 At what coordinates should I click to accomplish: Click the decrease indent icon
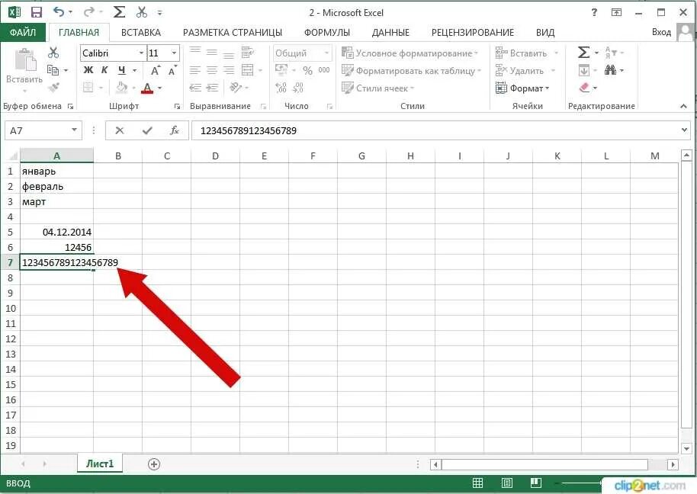[195, 88]
